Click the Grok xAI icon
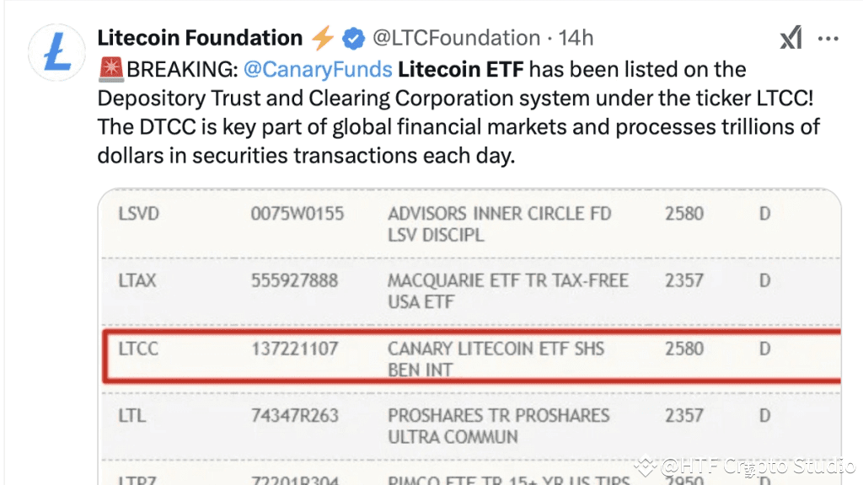This screenshot has height=485, width=863. (x=791, y=38)
